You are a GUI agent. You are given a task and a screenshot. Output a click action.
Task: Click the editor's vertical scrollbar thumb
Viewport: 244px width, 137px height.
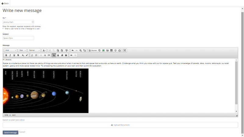tap(236, 83)
